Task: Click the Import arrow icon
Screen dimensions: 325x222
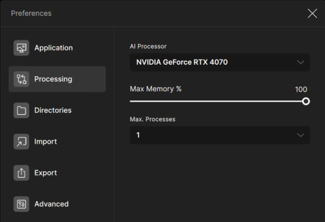Action: coord(21,142)
